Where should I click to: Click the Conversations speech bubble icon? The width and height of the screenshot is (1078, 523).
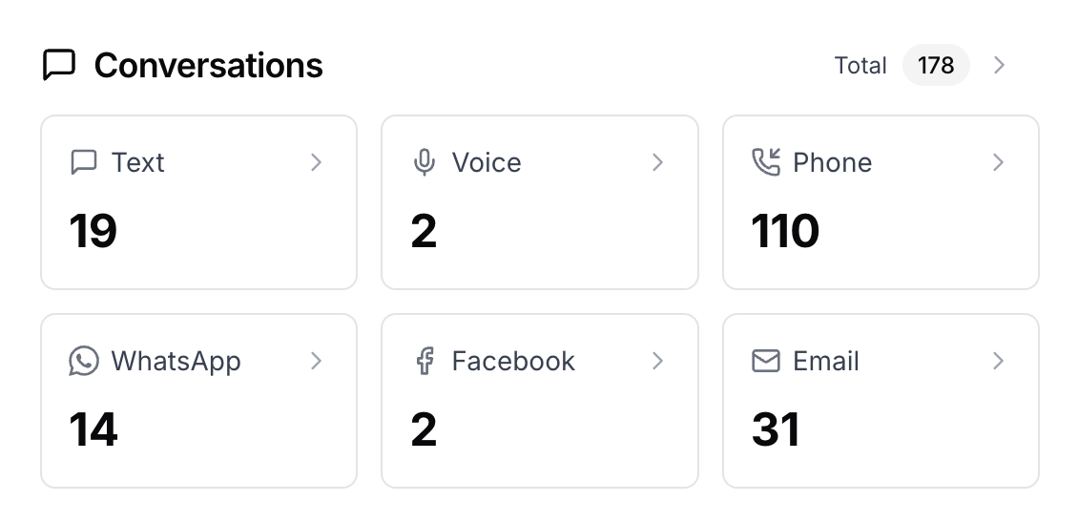coord(59,65)
